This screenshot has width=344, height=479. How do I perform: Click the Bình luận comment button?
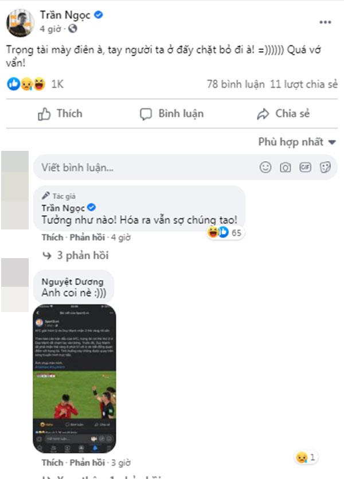tap(172, 114)
